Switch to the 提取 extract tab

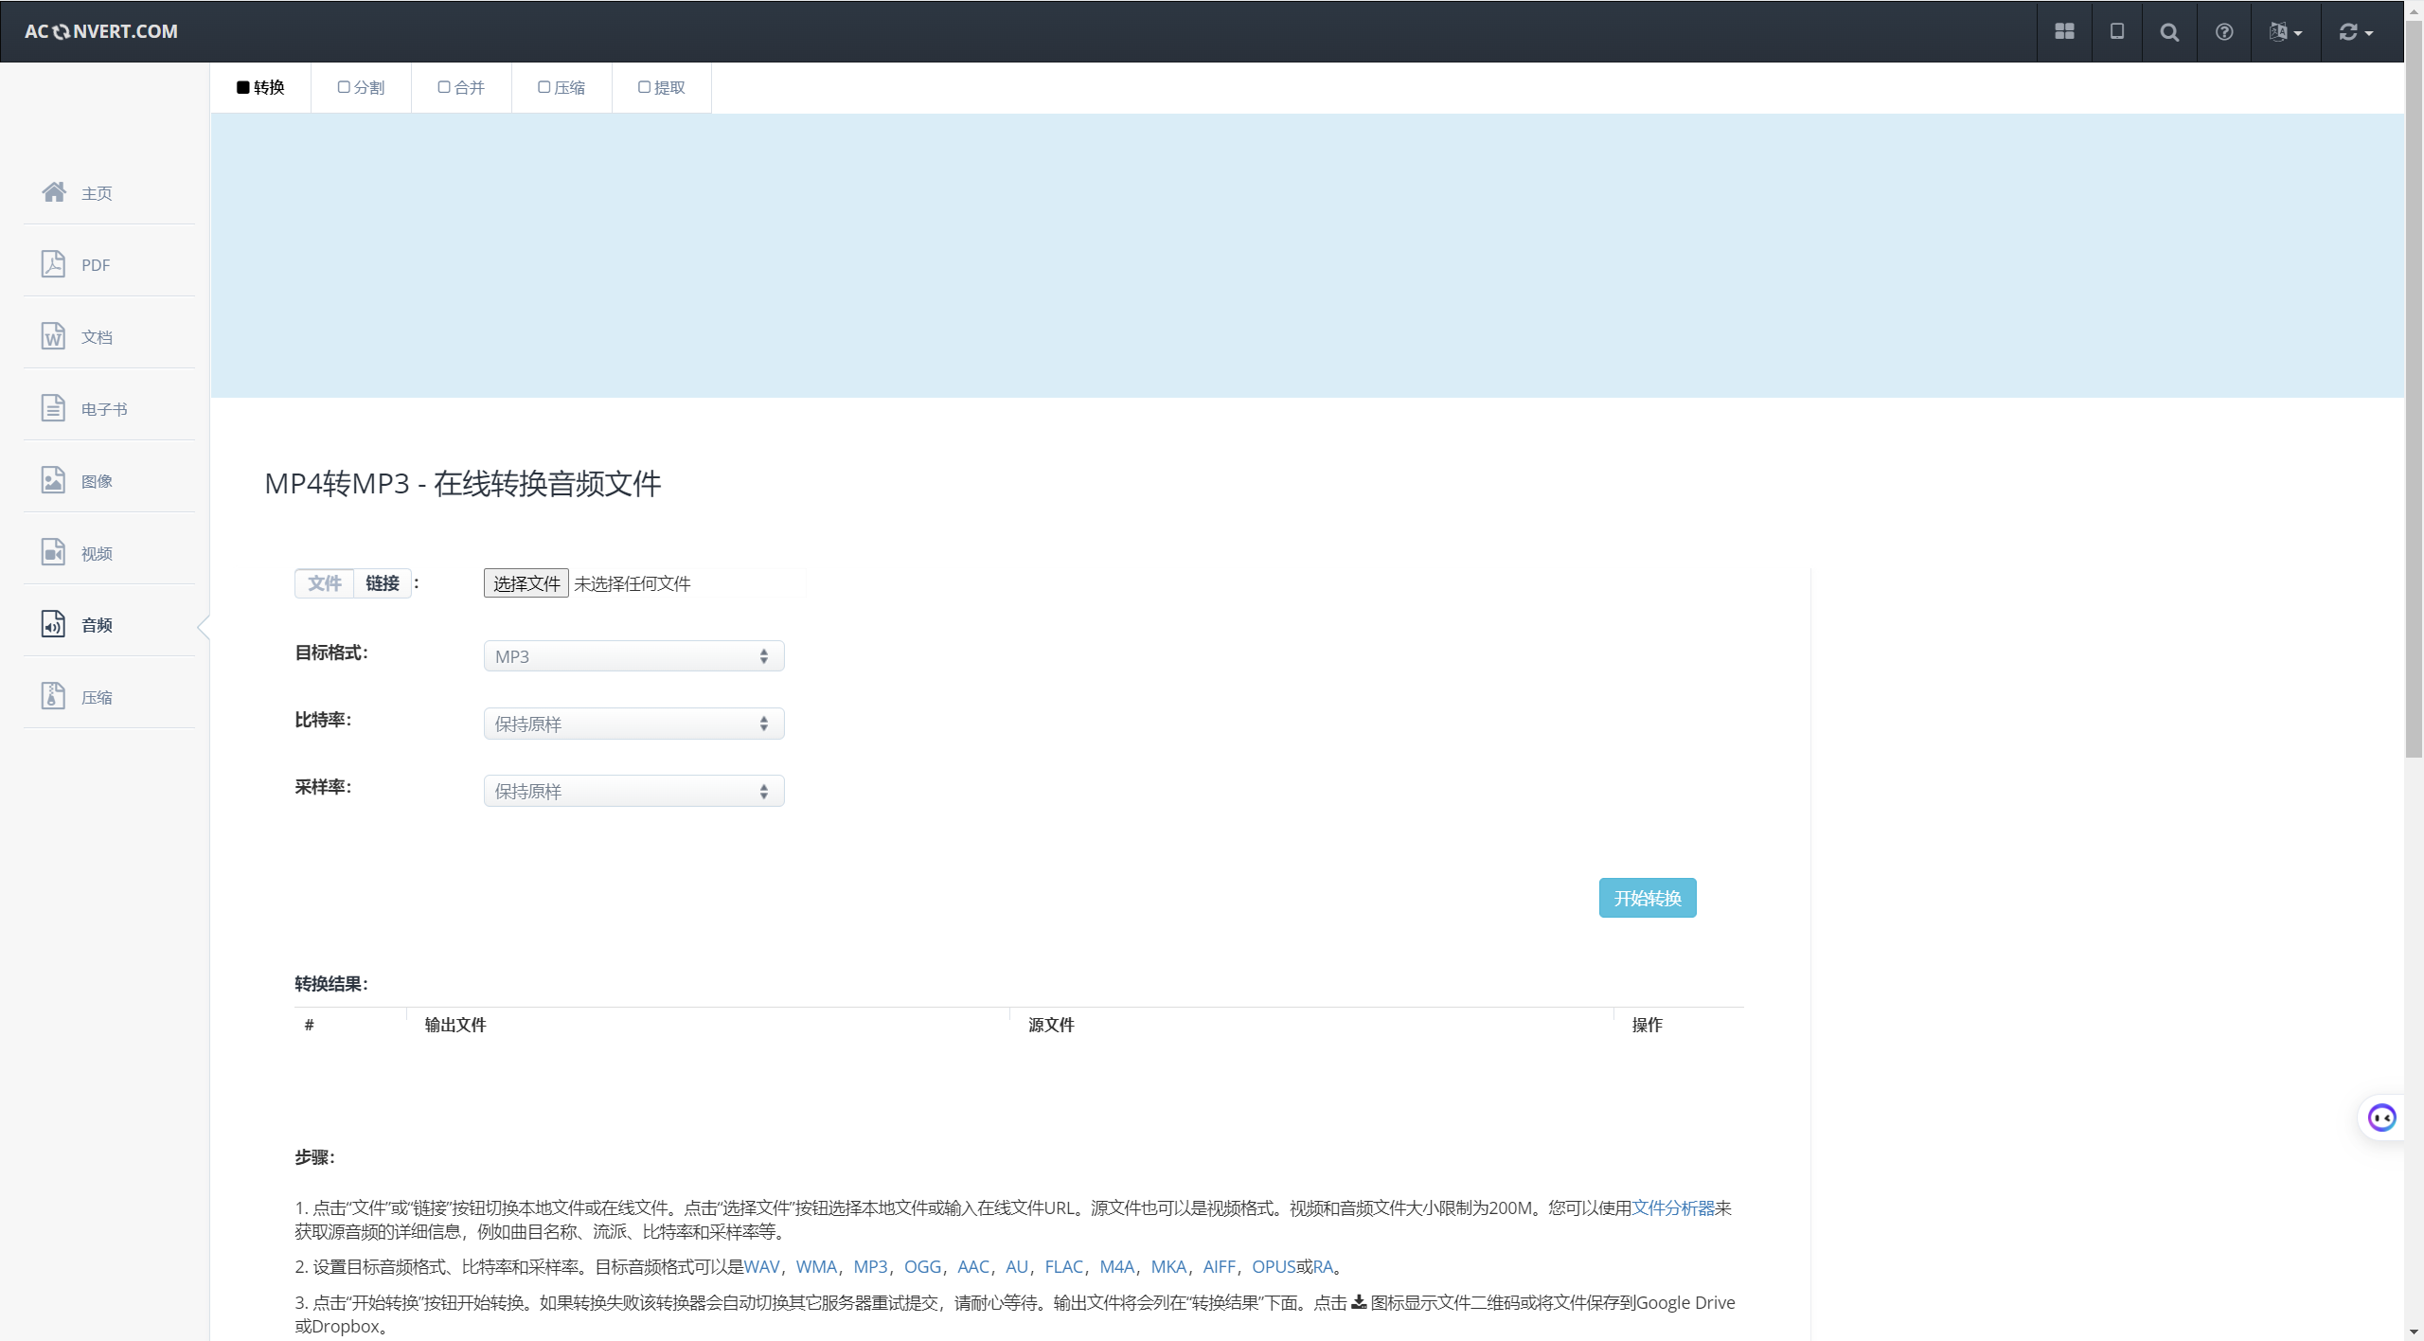coord(662,87)
